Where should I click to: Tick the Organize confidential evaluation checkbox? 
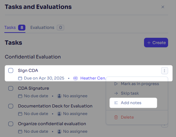click(x=11, y=124)
